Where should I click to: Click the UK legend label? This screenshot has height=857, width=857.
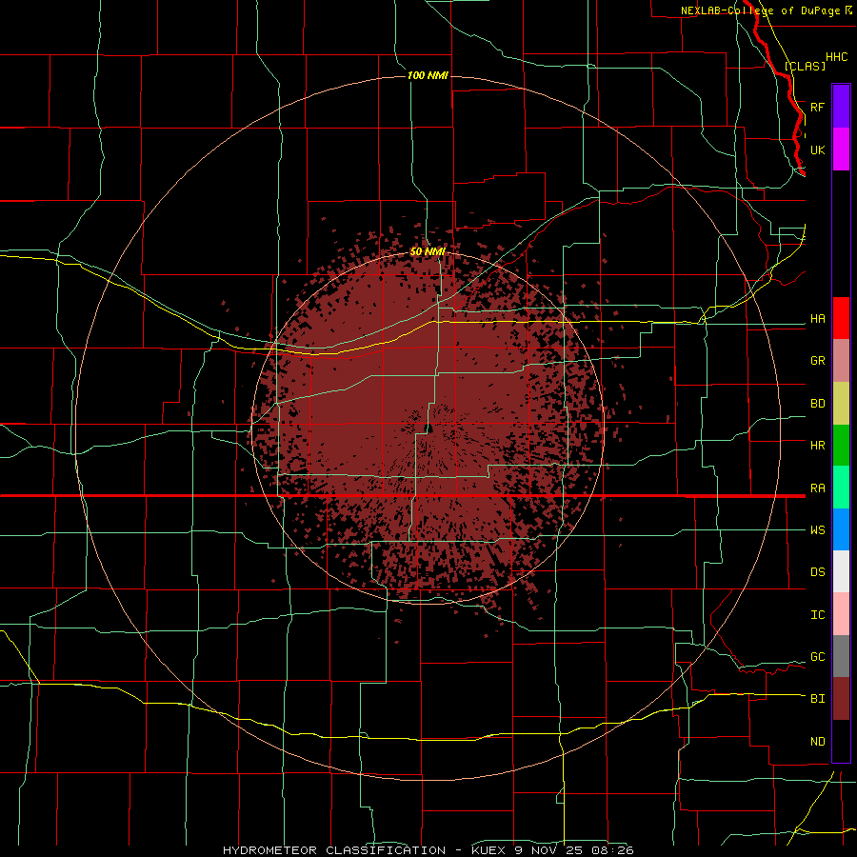[x=817, y=149]
